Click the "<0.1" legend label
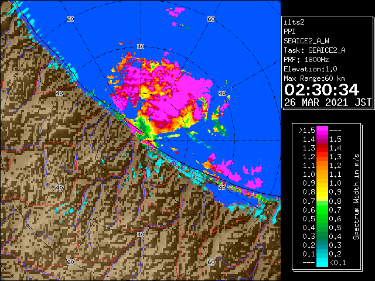This screenshot has height=281, width=375. (x=337, y=263)
